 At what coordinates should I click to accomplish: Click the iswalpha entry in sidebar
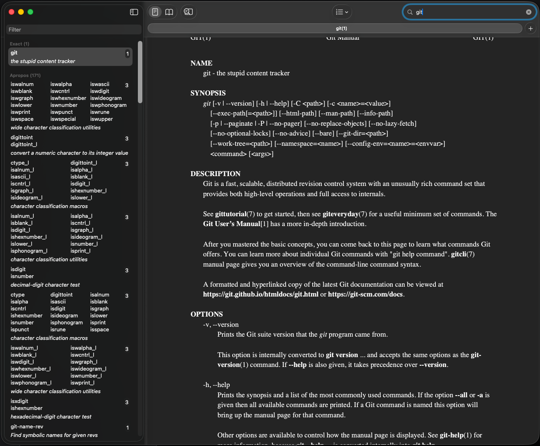61,84
